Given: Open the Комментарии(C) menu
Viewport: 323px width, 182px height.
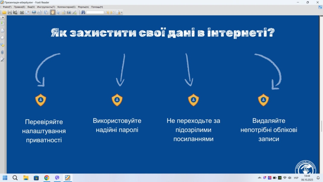Looking at the screenshot, I should [66, 7].
